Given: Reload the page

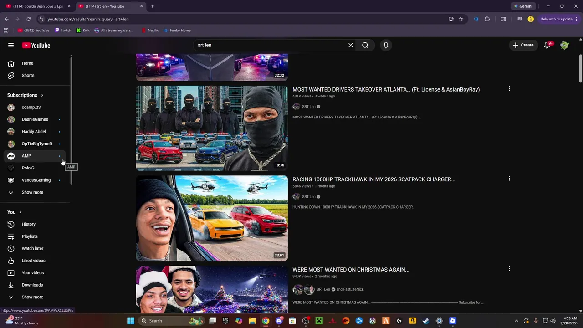Looking at the screenshot, I should point(28,19).
